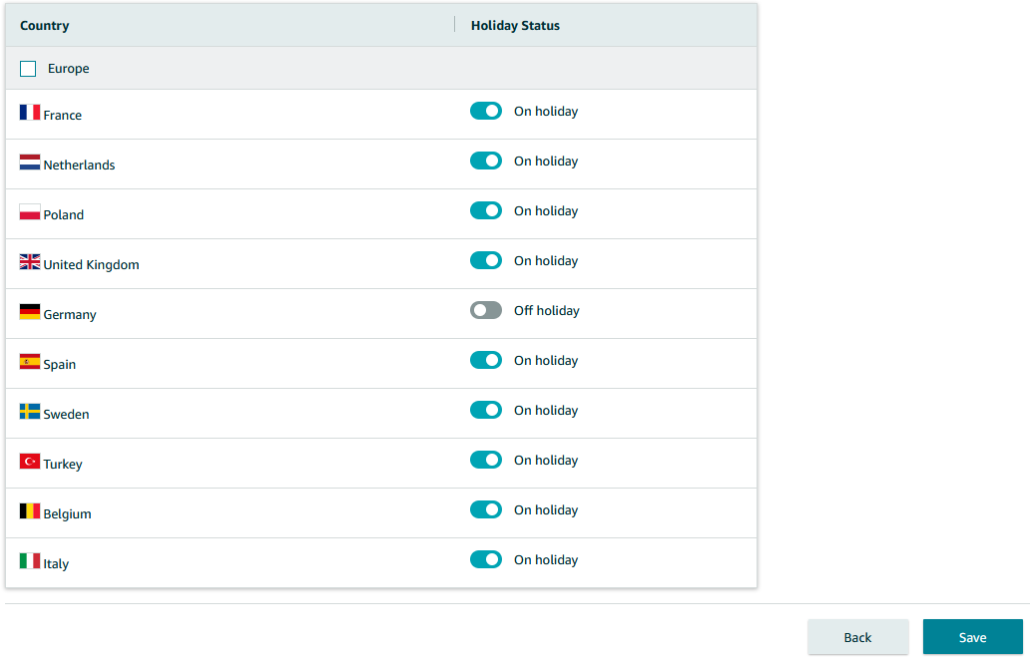Click Sweden's "On holiday" status text
1030x660 pixels.
click(546, 411)
